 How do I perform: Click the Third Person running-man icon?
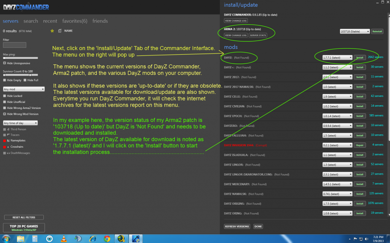click(8, 129)
